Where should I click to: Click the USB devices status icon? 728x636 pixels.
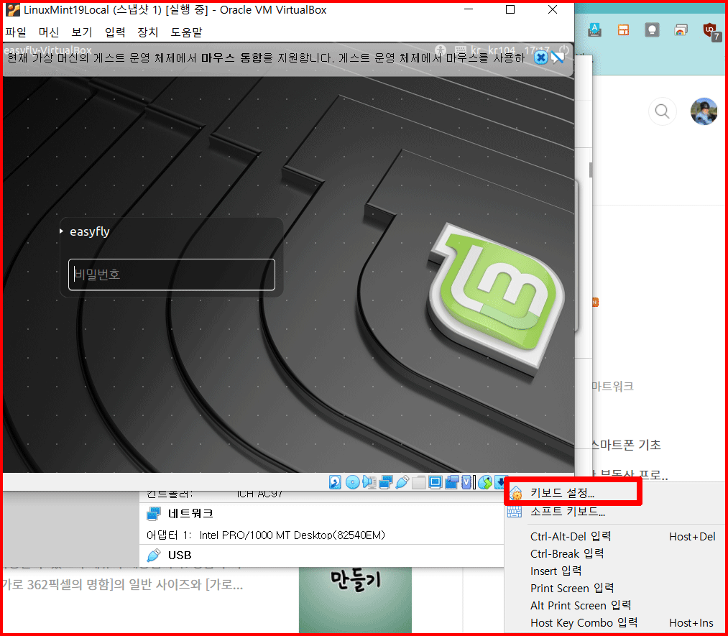[x=402, y=482]
